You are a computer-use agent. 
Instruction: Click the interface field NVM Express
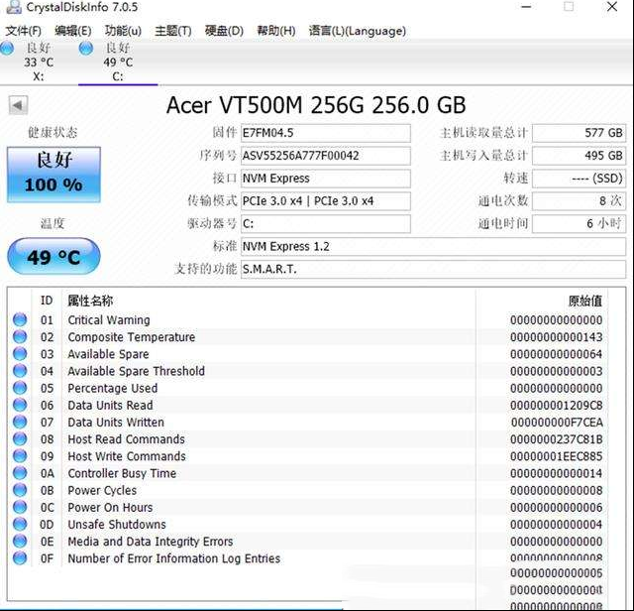326,179
